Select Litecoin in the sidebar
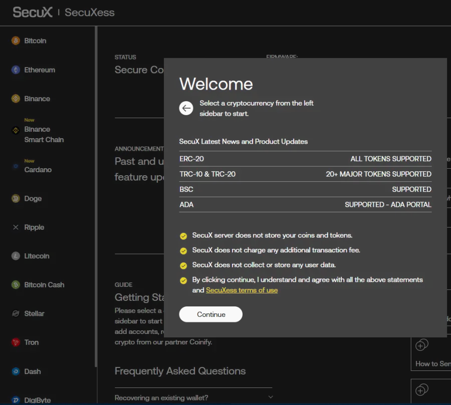 37,256
